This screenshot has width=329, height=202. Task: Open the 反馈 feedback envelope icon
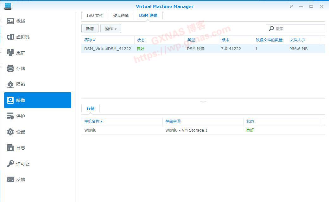(10, 179)
